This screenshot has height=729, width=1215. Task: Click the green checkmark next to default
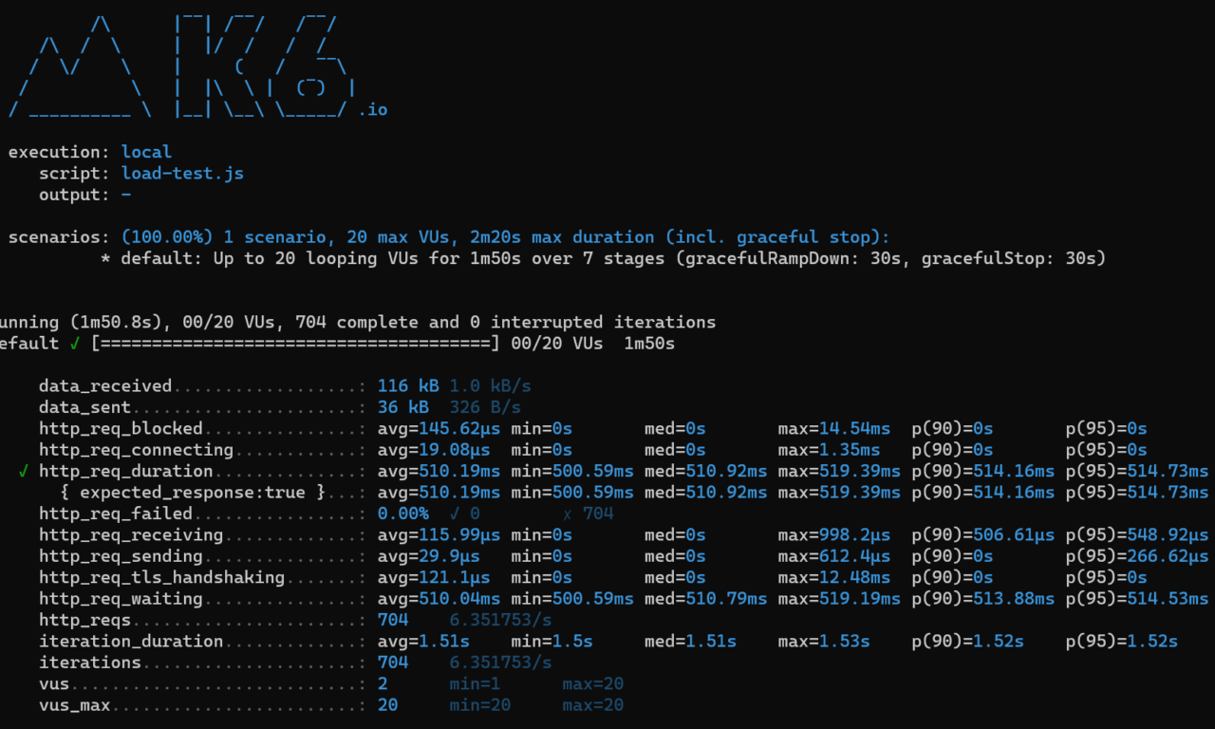[75, 344]
